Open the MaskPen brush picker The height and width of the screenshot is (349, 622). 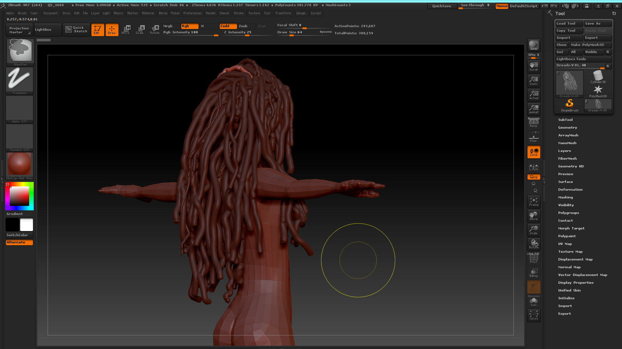coord(20,52)
